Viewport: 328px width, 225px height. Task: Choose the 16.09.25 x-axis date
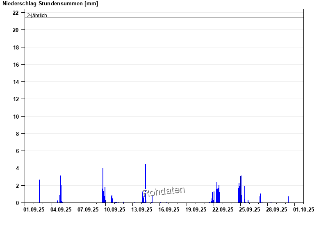[x=169, y=209]
